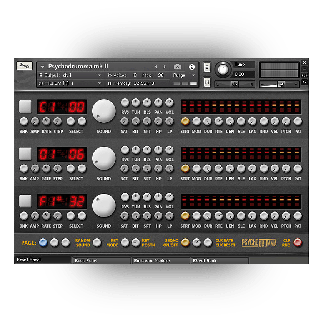The height and width of the screenshot is (323, 323).
Task: Click the Max voices value 36
Action: (x=161, y=75)
